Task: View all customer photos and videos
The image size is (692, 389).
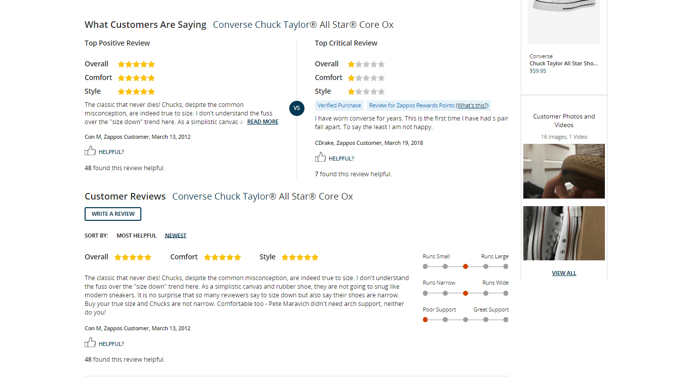Action: [x=564, y=273]
